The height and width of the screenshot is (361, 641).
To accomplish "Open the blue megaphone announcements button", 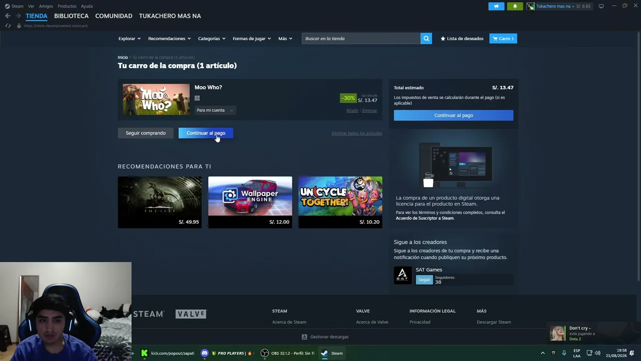I will [x=496, y=6].
